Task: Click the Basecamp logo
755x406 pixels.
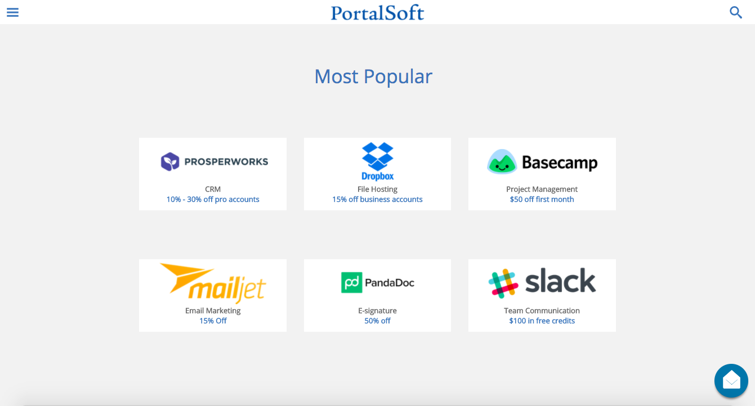Action: click(x=542, y=162)
